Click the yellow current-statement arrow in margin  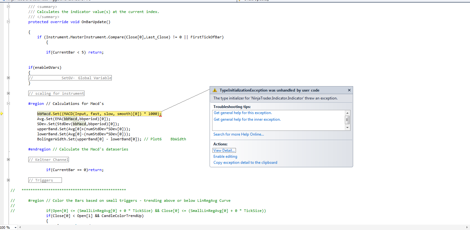click(x=2, y=114)
